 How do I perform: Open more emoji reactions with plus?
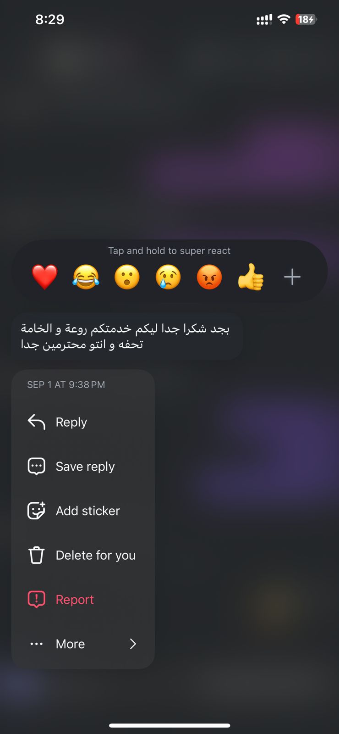(292, 277)
